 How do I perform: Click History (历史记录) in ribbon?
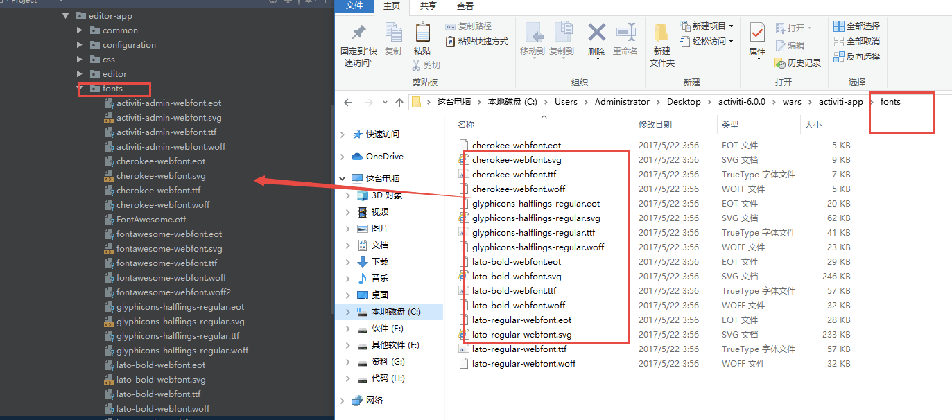point(798,62)
